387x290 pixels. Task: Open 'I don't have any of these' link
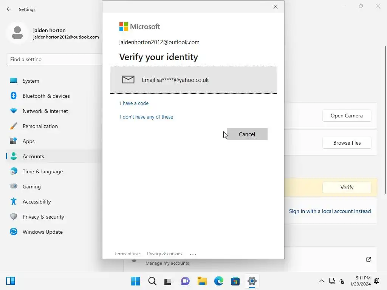pos(146,117)
